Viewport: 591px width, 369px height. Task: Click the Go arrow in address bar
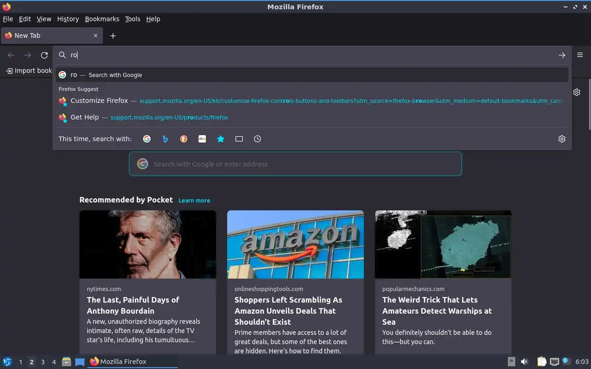pyautogui.click(x=562, y=55)
